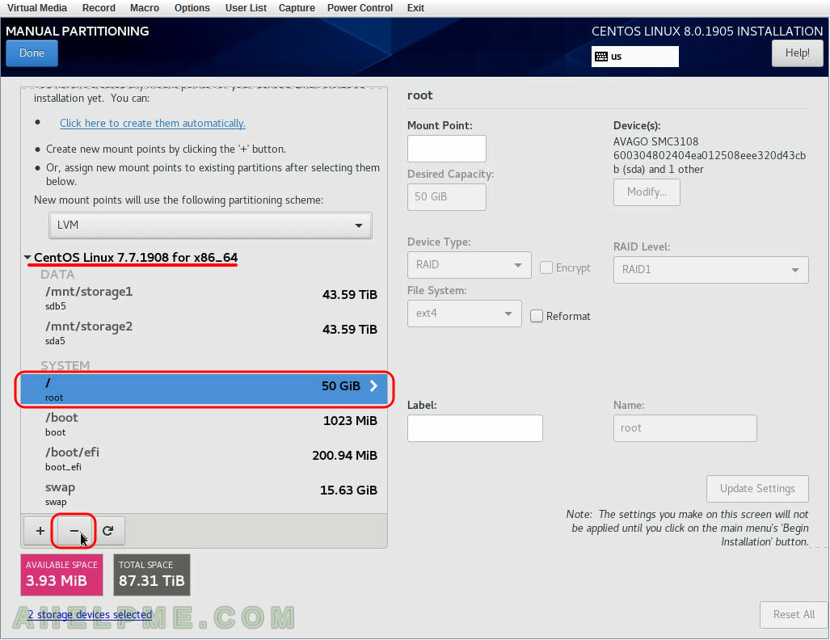Click the keyboard layout icon next to us

tap(600, 57)
